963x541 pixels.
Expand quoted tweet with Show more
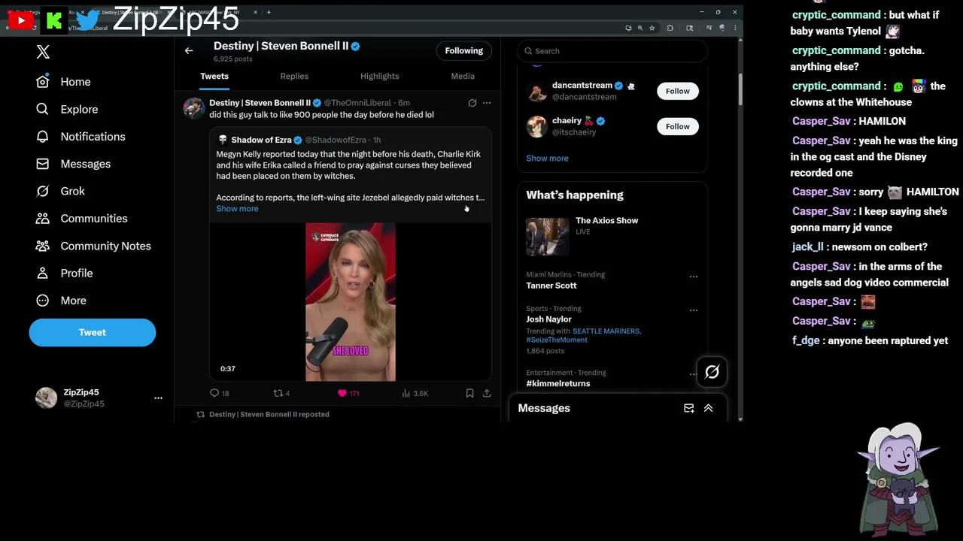[x=237, y=209]
